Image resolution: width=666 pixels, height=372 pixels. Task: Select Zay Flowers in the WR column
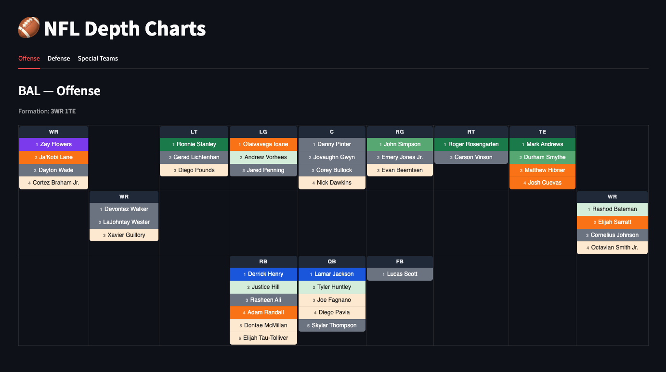(54, 144)
